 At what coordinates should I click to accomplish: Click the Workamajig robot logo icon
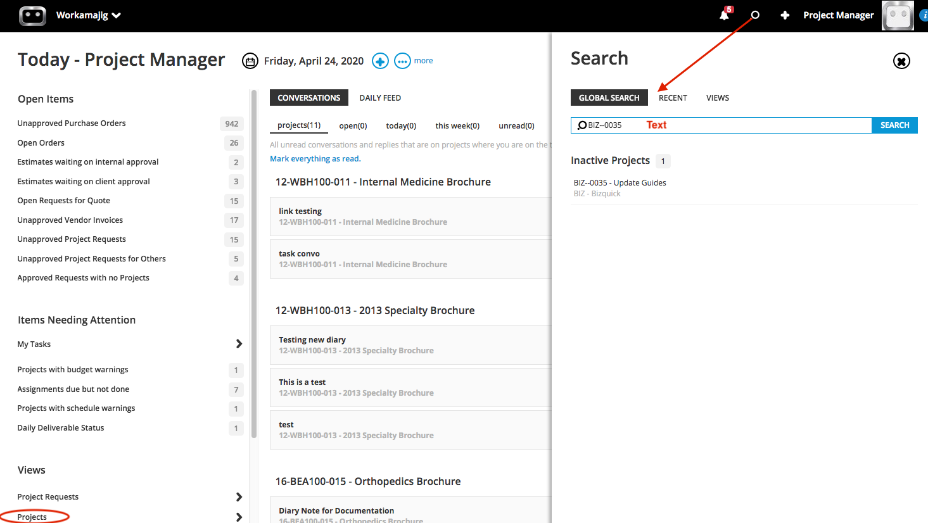coord(33,15)
